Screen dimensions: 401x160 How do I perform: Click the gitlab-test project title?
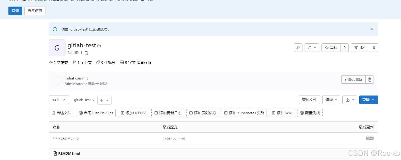82,45
